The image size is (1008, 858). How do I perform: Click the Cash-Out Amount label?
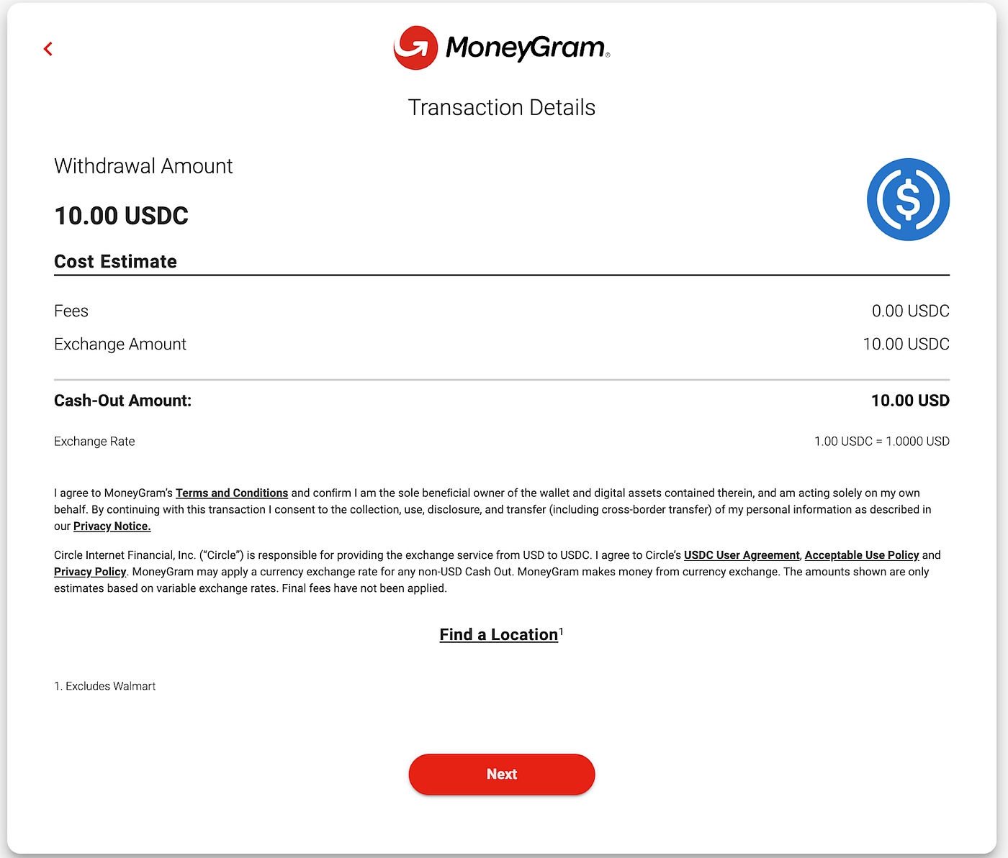tap(123, 401)
